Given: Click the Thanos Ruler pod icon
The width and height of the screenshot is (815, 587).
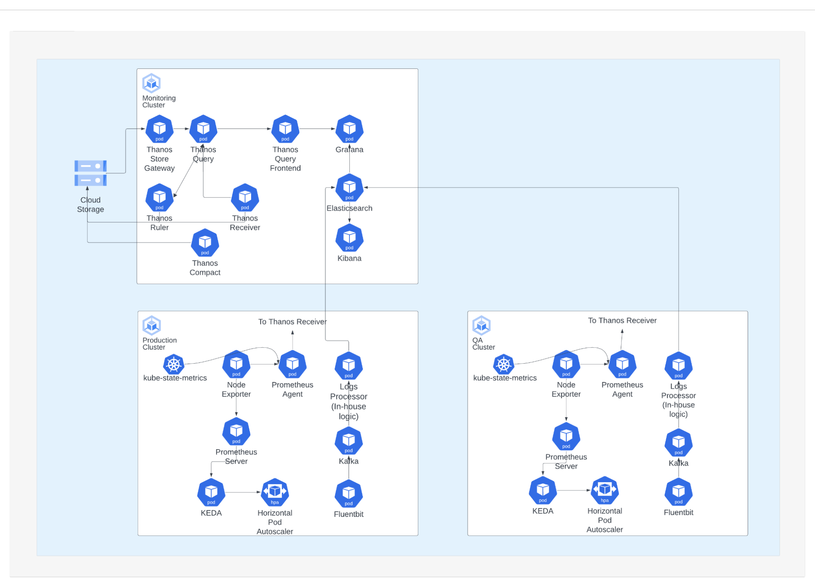Looking at the screenshot, I should pyautogui.click(x=159, y=197).
